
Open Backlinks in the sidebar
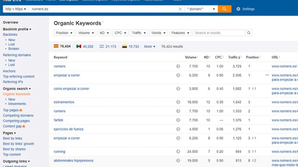tap(10, 34)
